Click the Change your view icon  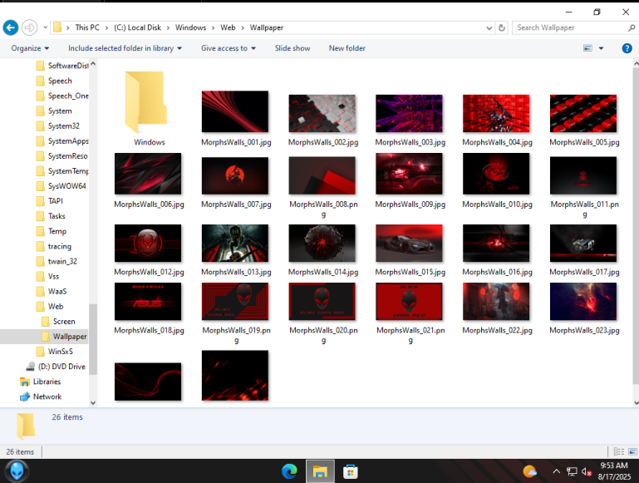tap(587, 48)
